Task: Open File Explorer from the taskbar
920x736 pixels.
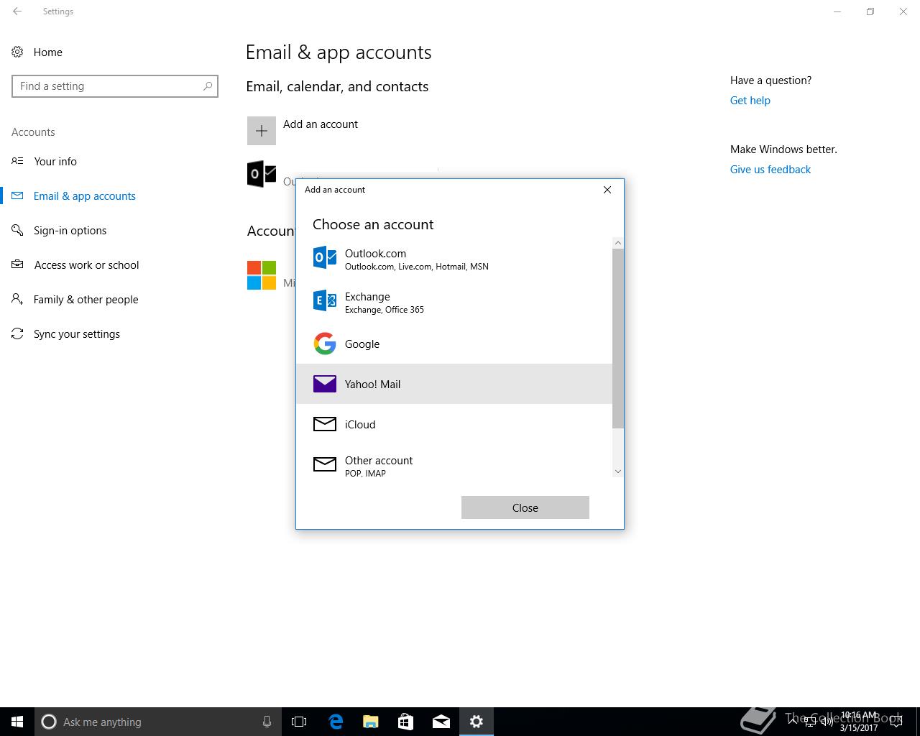Action: 371,722
